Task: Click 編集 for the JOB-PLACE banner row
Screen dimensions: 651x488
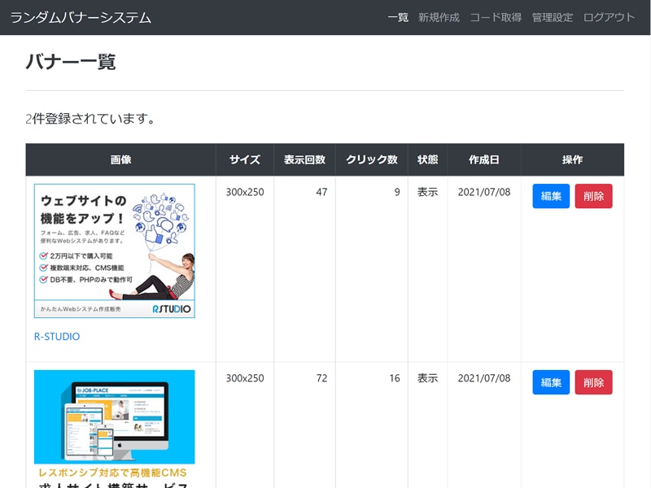Action: [551, 382]
